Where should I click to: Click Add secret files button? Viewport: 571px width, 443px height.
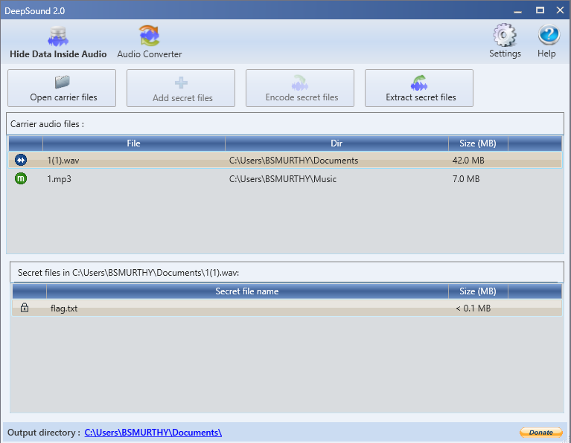point(181,88)
